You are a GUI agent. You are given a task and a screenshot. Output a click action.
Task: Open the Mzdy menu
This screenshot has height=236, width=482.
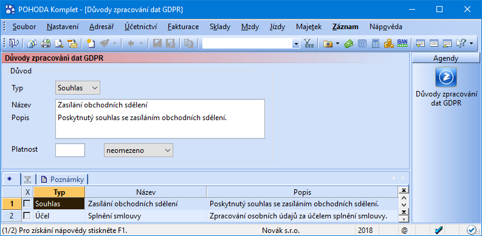point(250,27)
